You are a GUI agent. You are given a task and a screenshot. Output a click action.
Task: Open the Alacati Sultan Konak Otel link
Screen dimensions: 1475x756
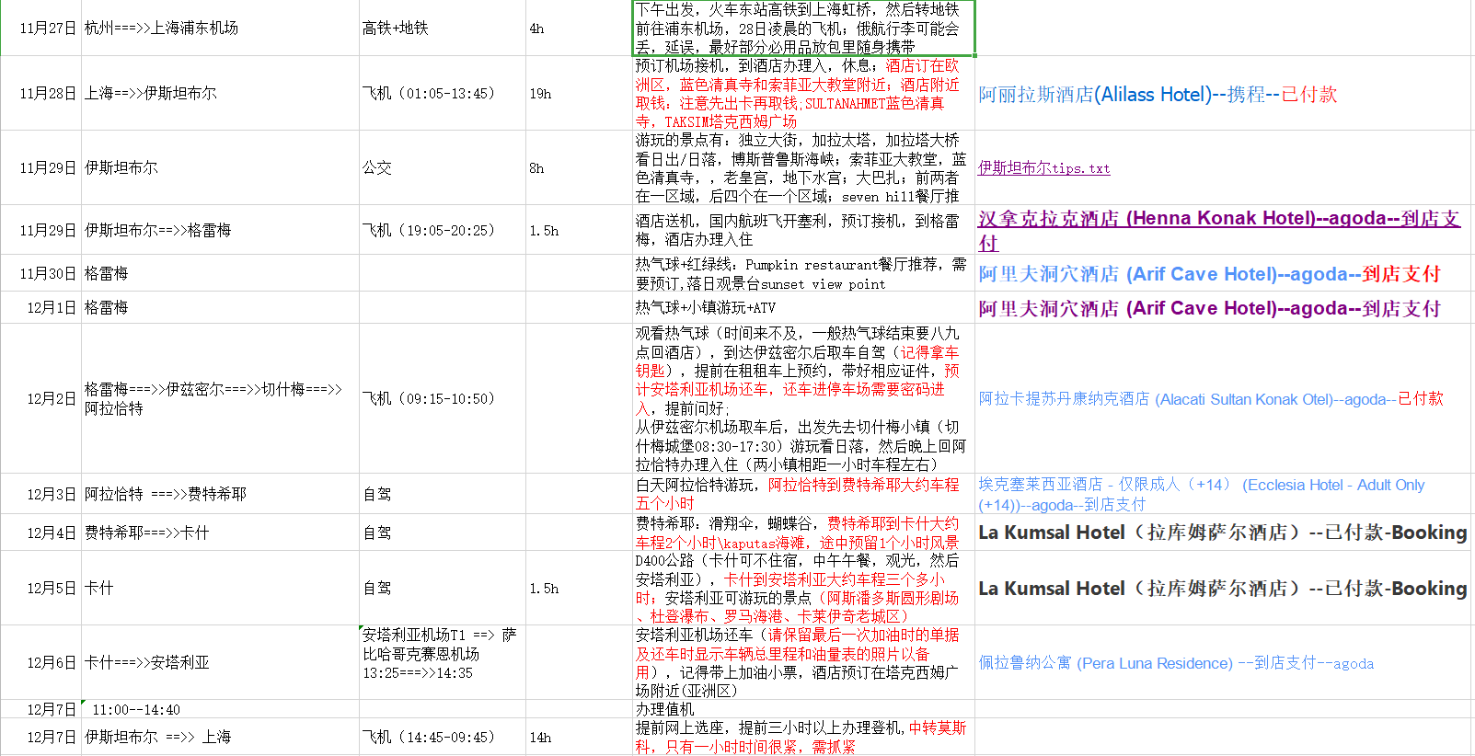1211,399
